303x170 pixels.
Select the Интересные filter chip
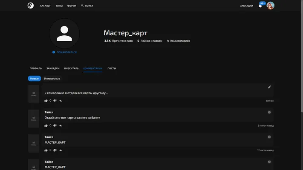[x=52, y=79]
